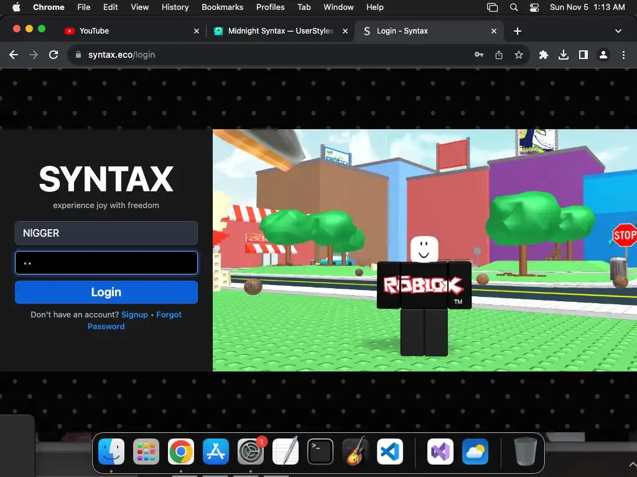Close the YouTube tab
Screen dimensions: 637x477
point(197,31)
